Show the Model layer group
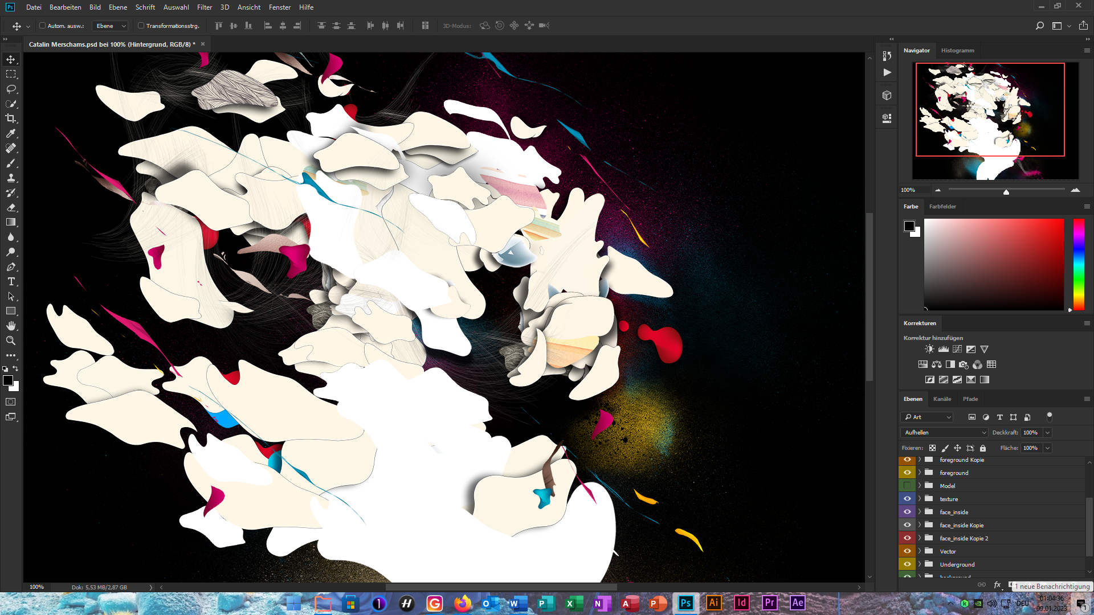Viewport: 1094px width, 615px height. [907, 486]
